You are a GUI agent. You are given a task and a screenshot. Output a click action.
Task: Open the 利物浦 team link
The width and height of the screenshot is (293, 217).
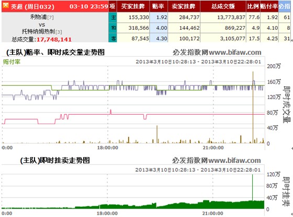[38, 17]
